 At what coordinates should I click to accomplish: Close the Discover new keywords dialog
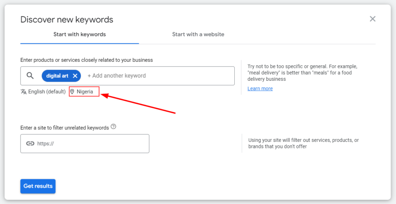point(372,19)
